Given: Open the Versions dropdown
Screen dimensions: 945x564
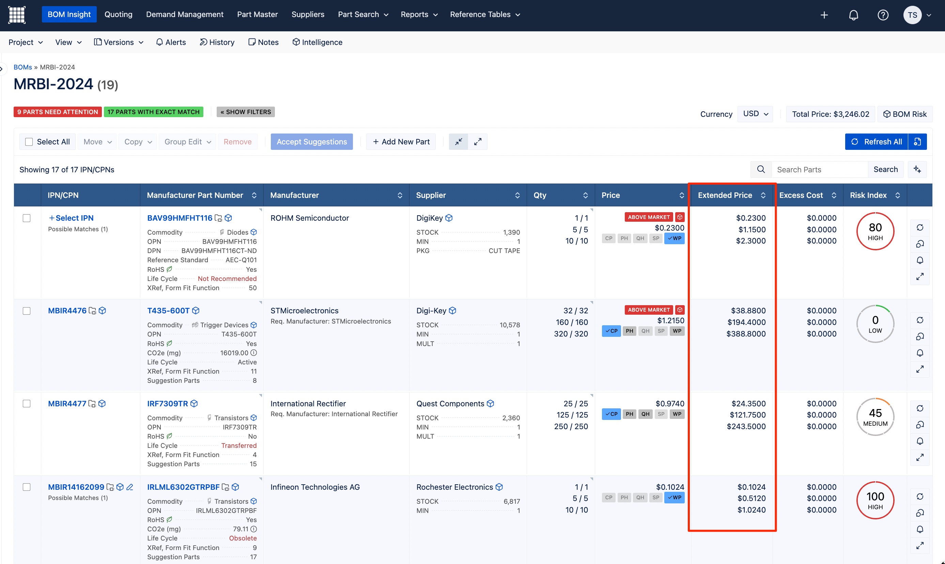Looking at the screenshot, I should (119, 42).
